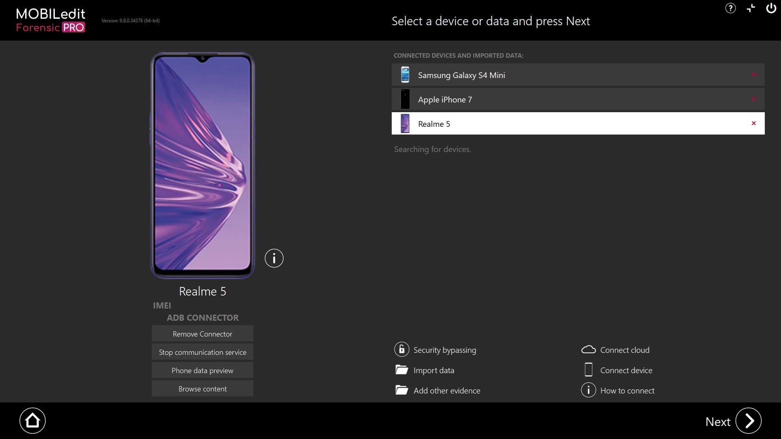This screenshot has width=781, height=439.
Task: Choose Connect device link
Action: (x=626, y=370)
